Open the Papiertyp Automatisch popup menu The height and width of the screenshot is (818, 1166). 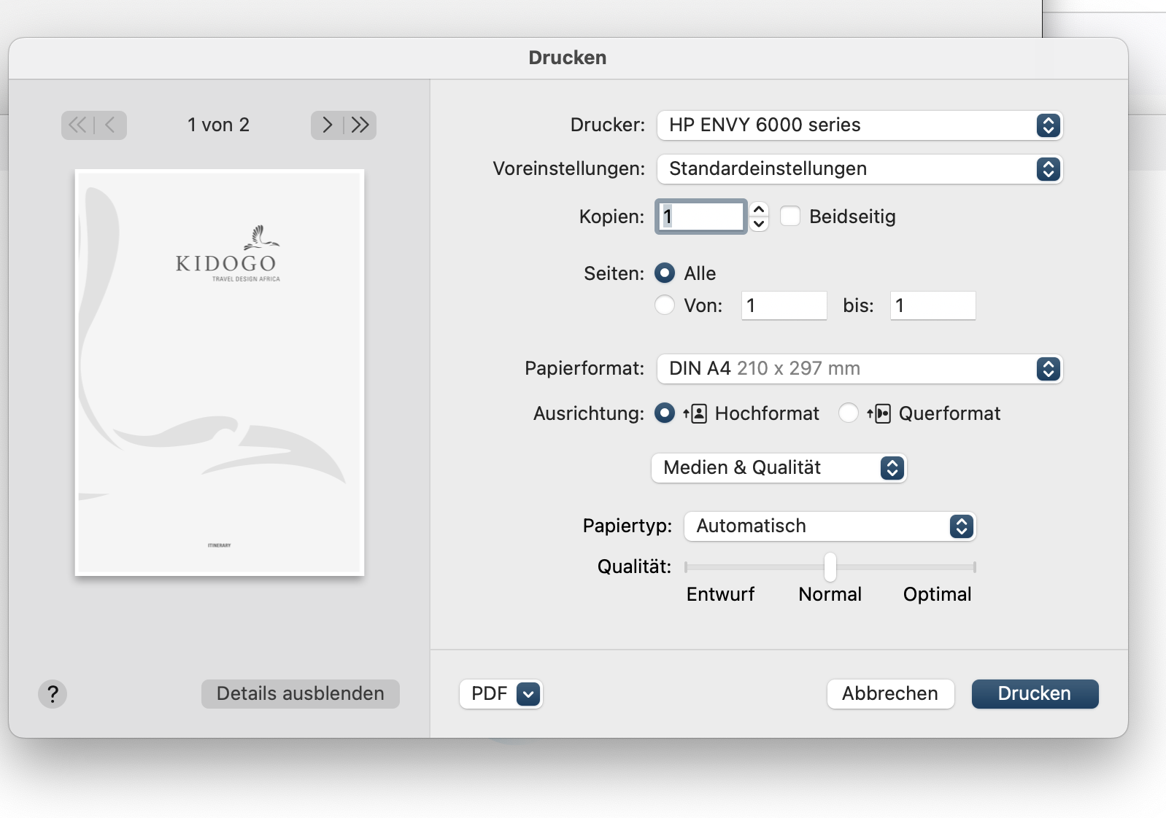click(x=830, y=526)
